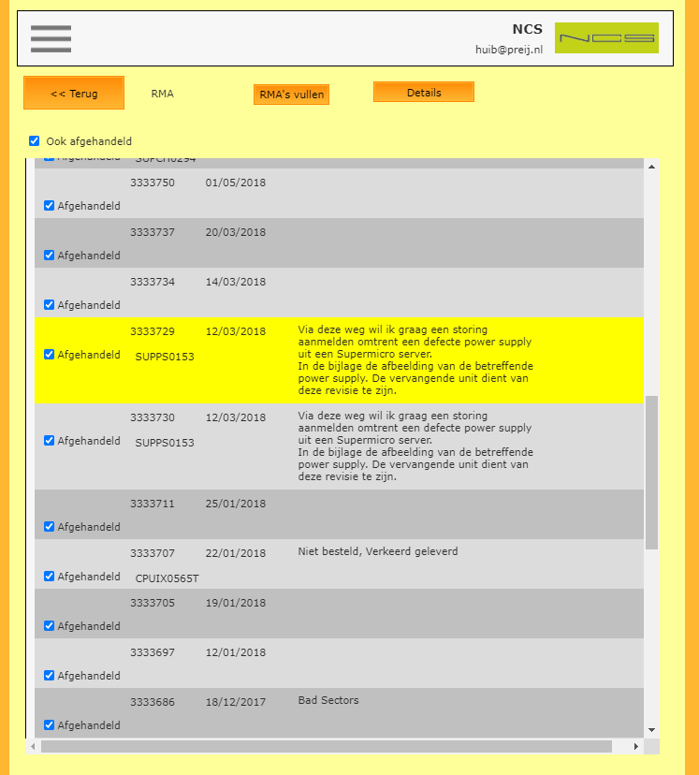Toggle Afgehandeld checkbox for RMA 3333686
Image resolution: width=699 pixels, height=775 pixels.
coord(49,724)
